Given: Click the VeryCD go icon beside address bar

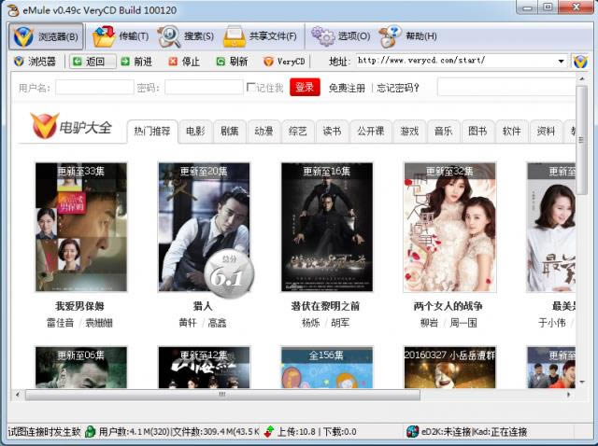Looking at the screenshot, I should coord(580,62).
